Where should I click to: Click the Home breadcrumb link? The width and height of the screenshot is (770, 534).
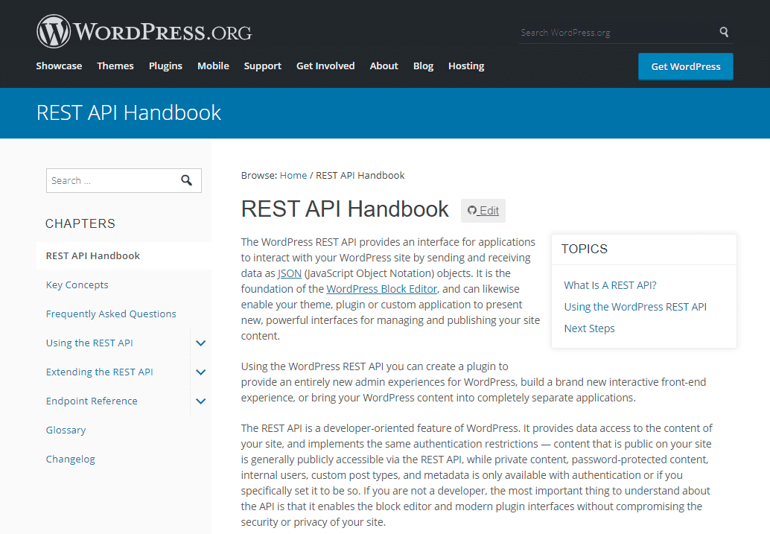293,175
